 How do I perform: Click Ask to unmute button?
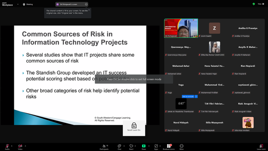coord(188,96)
